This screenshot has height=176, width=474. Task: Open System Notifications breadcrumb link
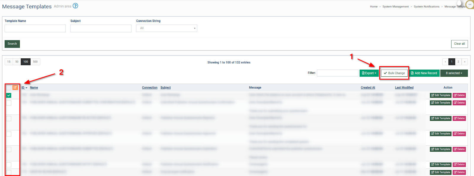426,7
